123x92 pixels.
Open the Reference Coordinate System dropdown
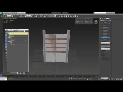[x=28, y=16]
